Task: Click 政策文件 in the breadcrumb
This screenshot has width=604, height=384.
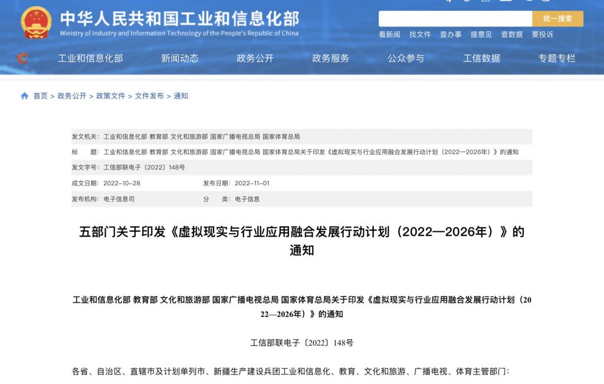Action: click(110, 96)
